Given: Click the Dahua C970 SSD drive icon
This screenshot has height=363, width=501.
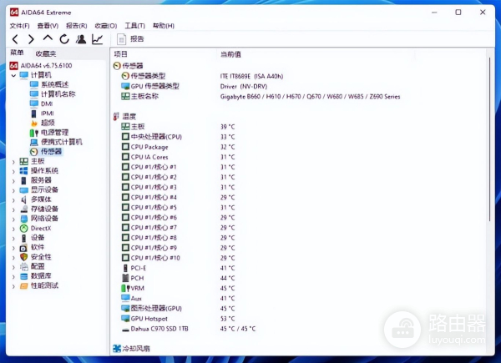Looking at the screenshot, I should (x=125, y=329).
